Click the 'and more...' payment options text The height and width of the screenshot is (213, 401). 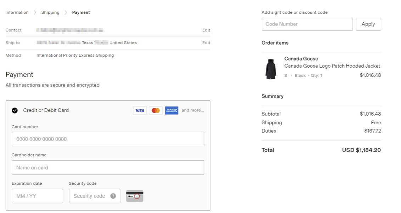click(x=193, y=110)
